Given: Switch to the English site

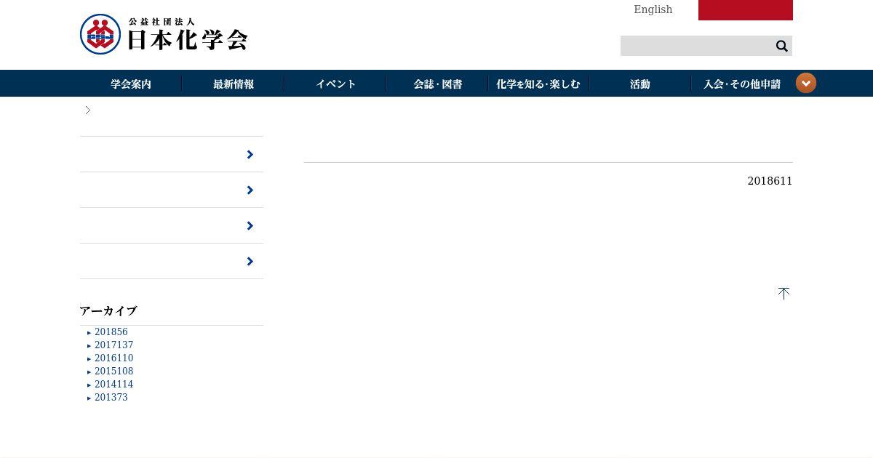Looking at the screenshot, I should (653, 9).
